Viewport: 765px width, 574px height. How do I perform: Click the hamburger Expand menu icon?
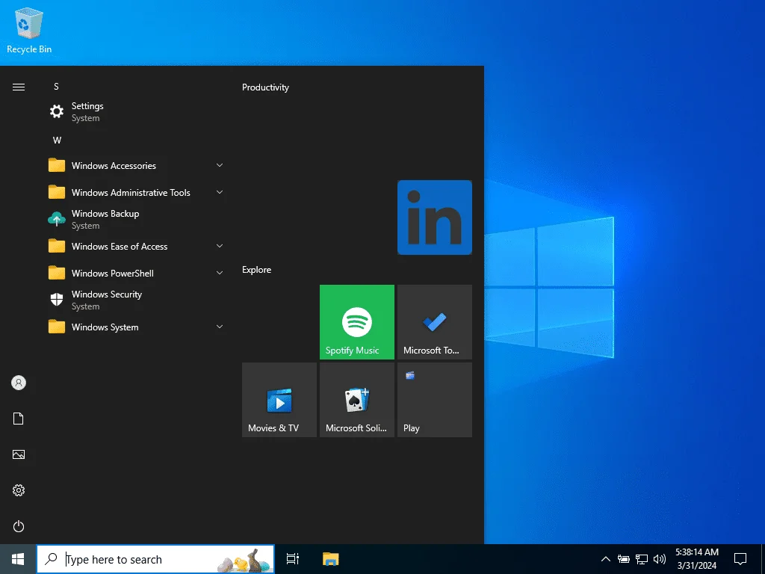tap(19, 87)
